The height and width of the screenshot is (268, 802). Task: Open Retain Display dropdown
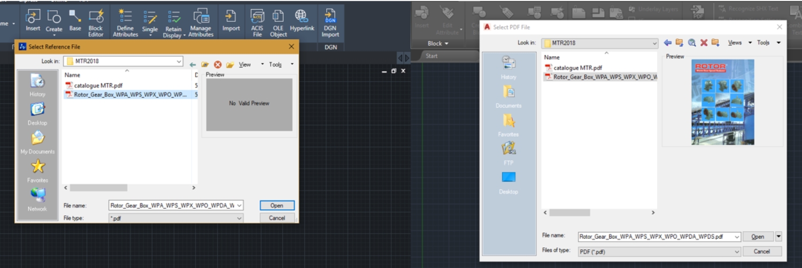coord(174,23)
